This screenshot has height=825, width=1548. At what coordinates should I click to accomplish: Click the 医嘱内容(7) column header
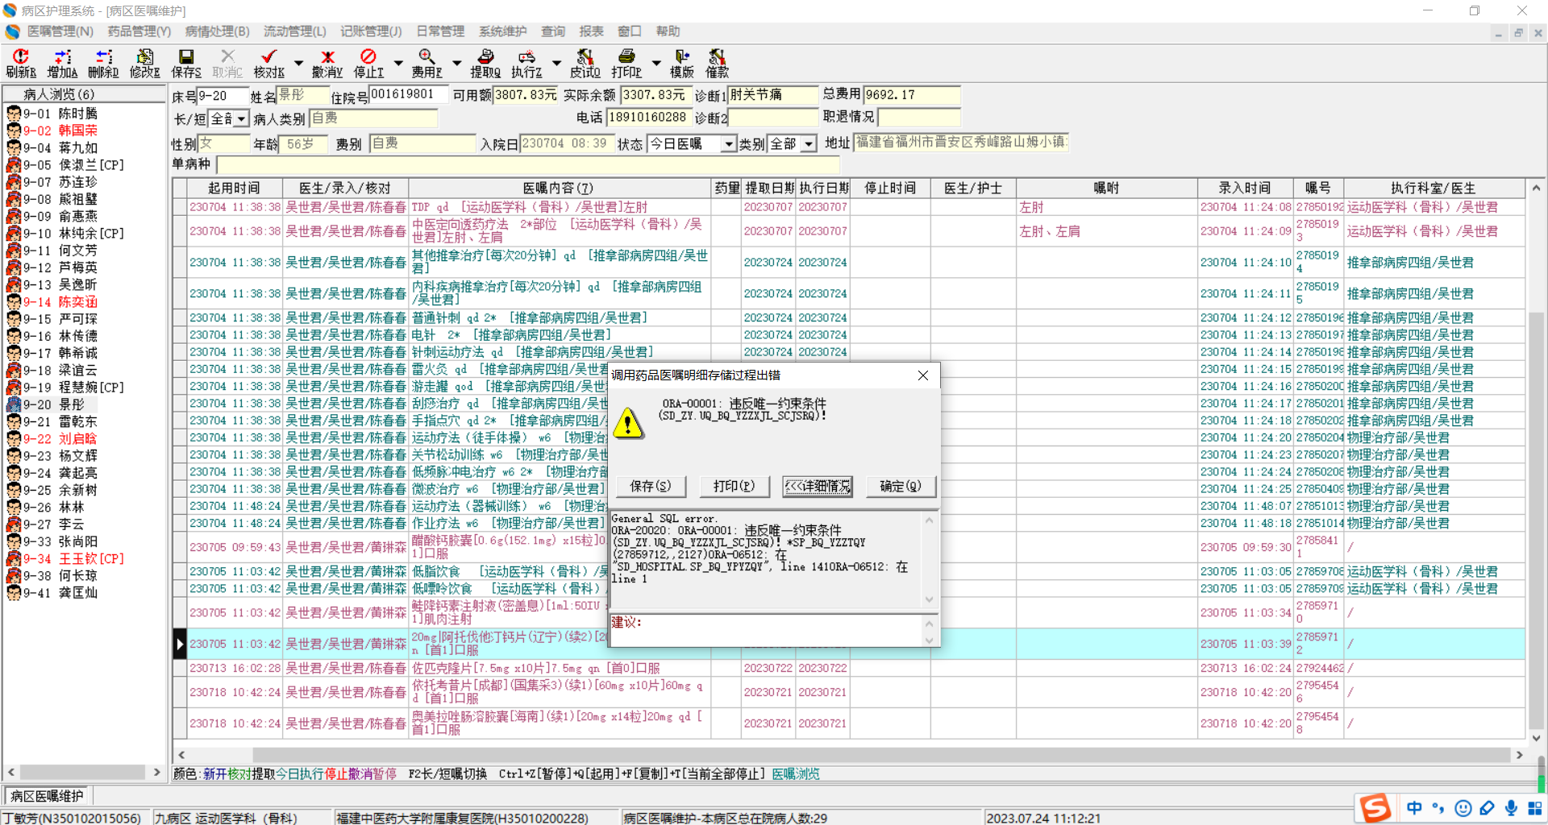tap(560, 189)
